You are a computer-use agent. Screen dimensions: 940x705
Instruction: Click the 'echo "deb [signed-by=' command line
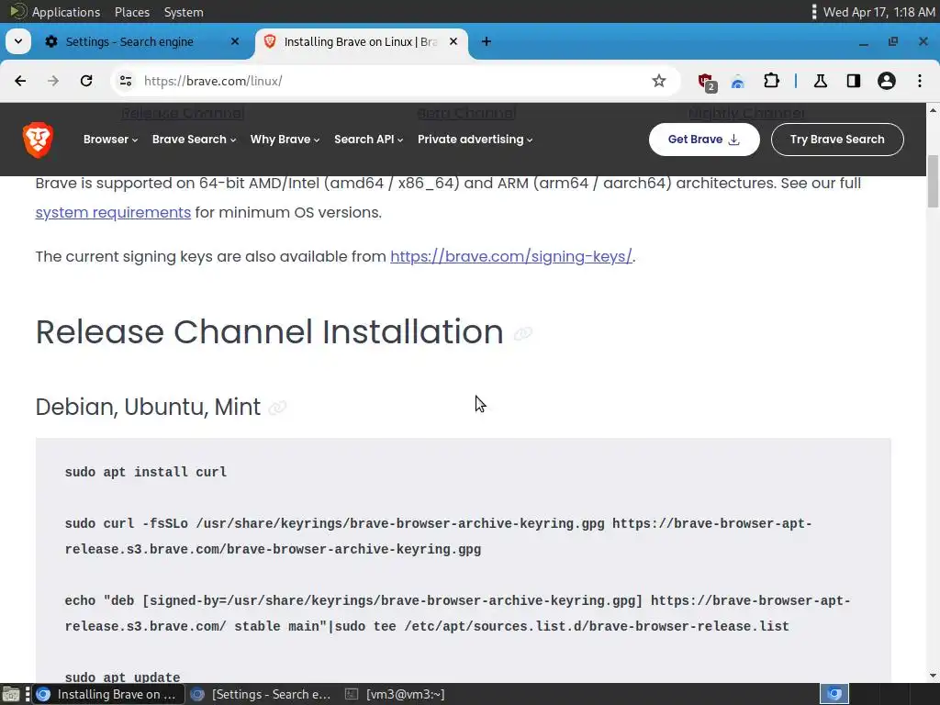(x=457, y=613)
